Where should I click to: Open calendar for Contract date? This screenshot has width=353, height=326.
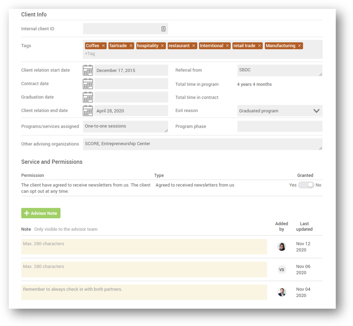88,84
